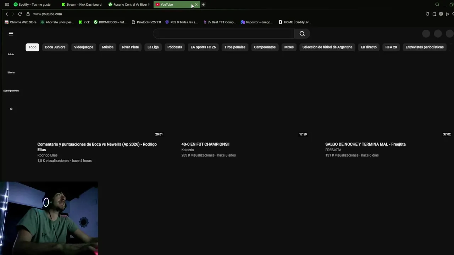The height and width of the screenshot is (255, 454).
Task: Click the pin icon in address bar
Action: pyautogui.click(x=427, y=14)
